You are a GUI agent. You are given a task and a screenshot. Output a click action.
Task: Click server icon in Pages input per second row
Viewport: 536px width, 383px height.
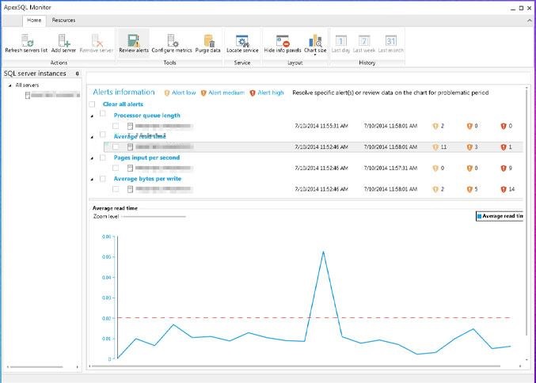coord(131,168)
